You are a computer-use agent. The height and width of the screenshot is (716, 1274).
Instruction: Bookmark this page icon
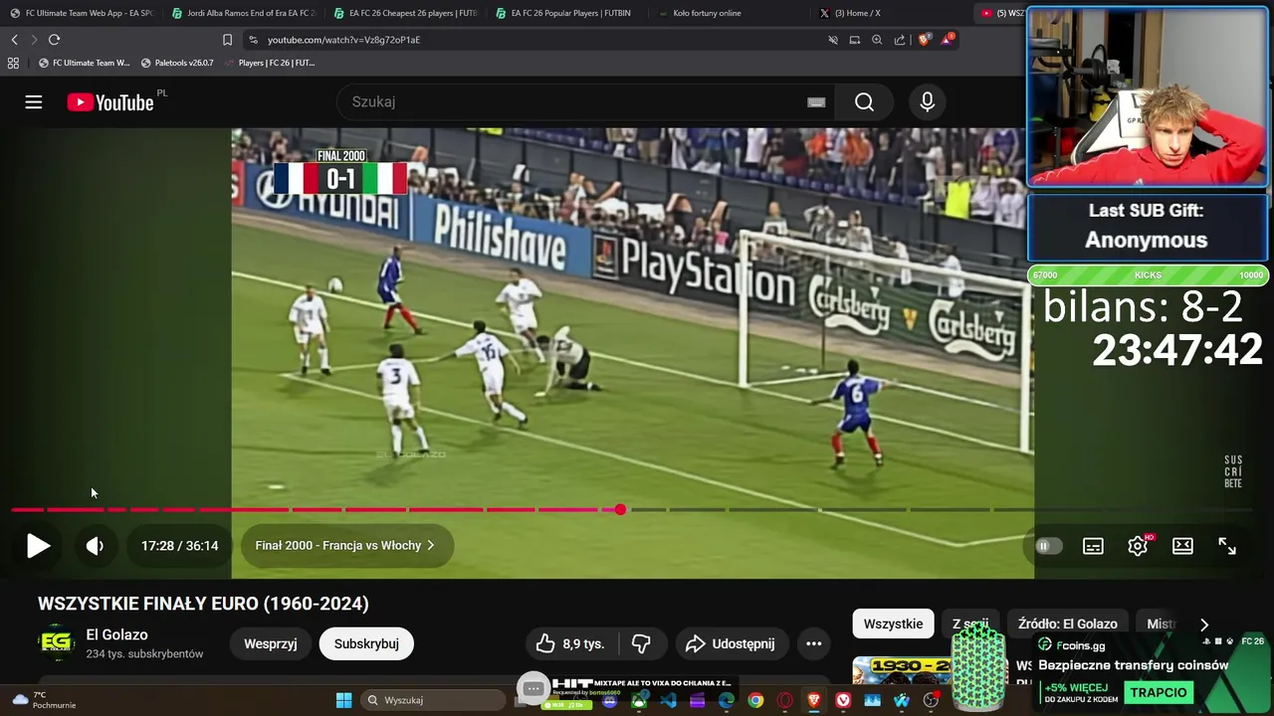227,40
